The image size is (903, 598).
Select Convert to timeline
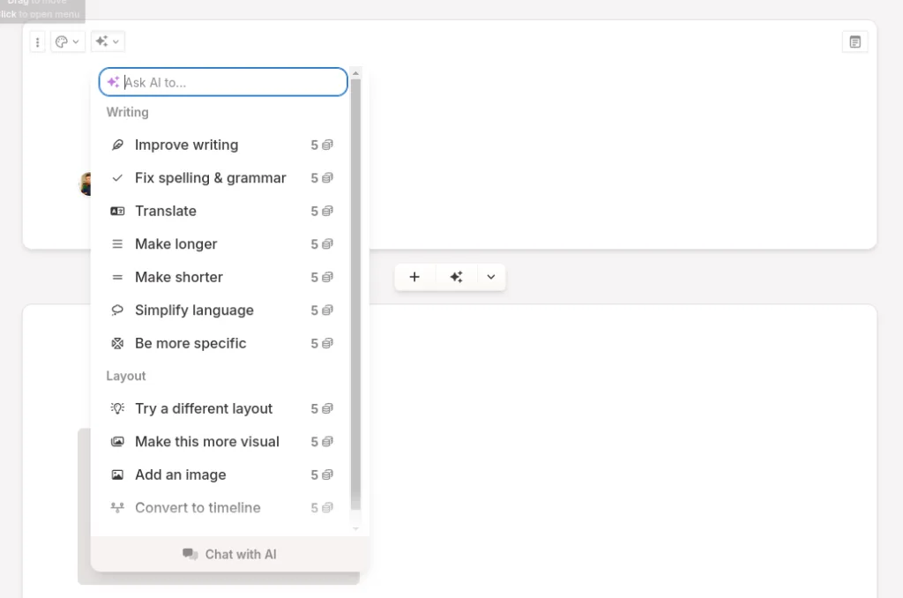coord(198,507)
